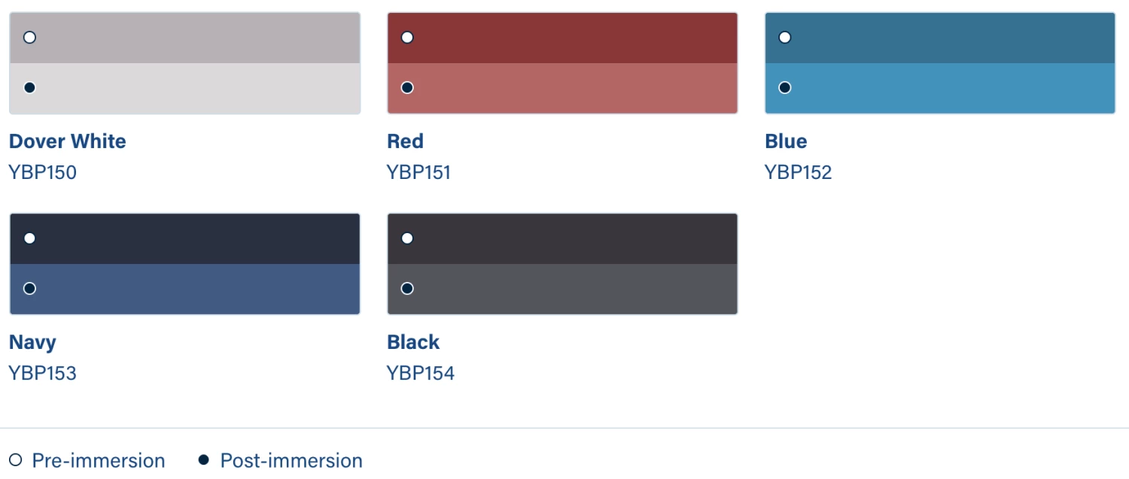The width and height of the screenshot is (1129, 479).
Task: Click the Navy color name
Action: click(x=32, y=342)
